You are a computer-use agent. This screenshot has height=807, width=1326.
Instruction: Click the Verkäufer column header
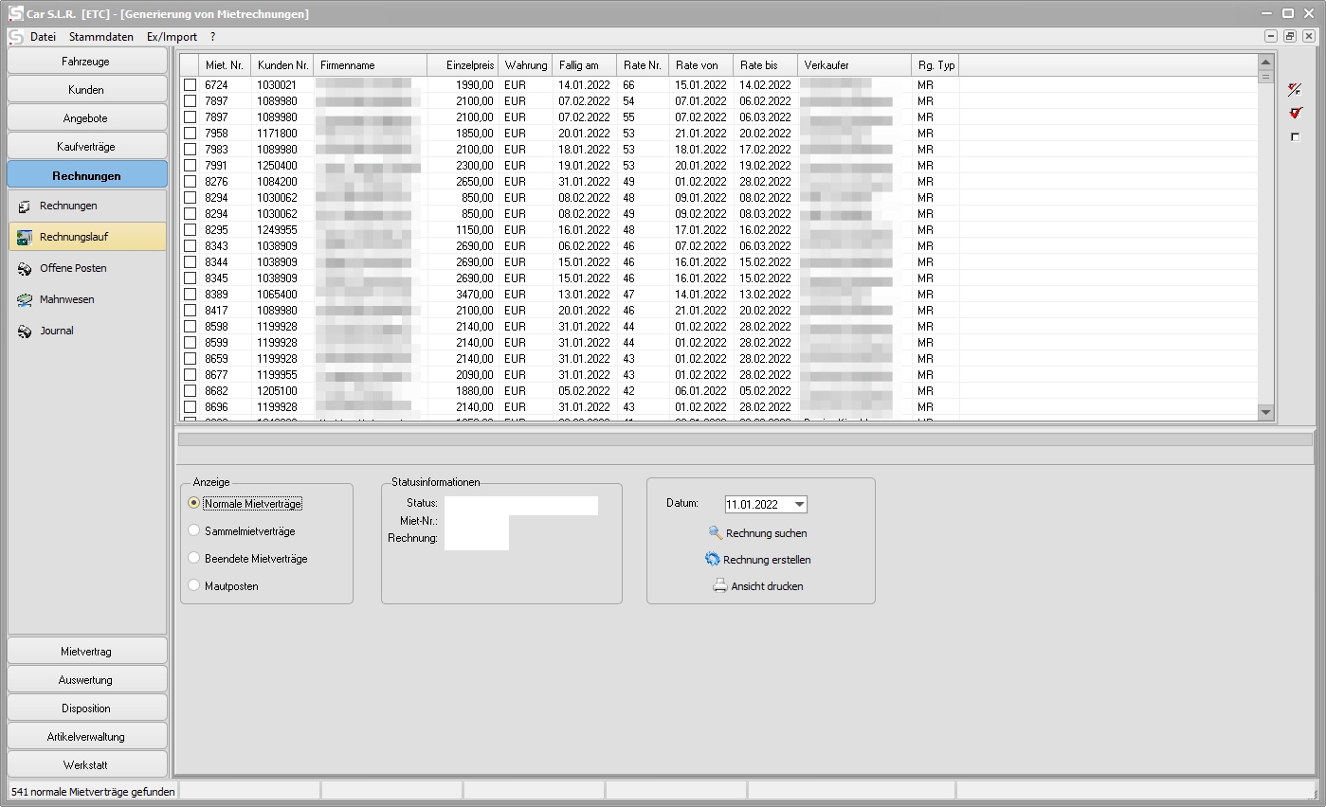click(854, 65)
